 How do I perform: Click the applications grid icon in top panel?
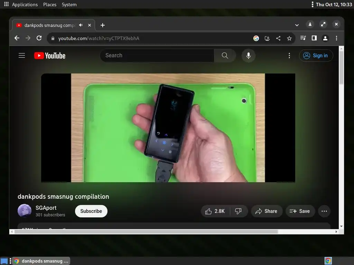[6, 4]
